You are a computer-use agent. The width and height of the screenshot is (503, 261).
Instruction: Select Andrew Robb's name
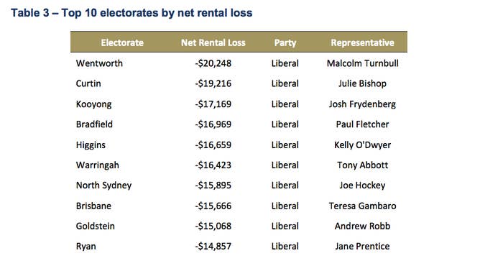362,226
